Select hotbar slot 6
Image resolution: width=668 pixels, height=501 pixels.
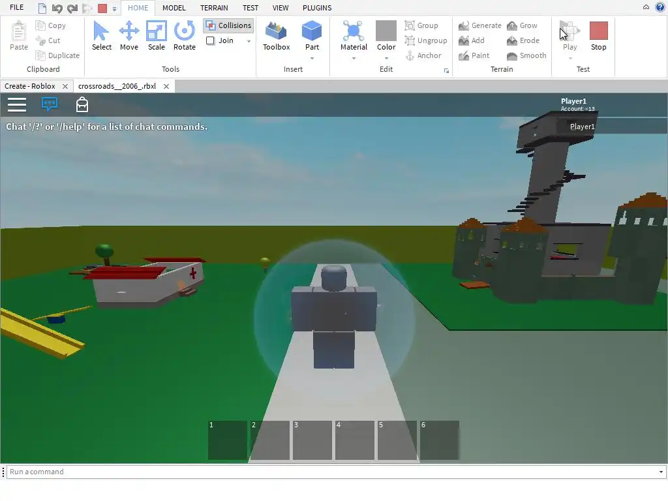[x=439, y=440]
